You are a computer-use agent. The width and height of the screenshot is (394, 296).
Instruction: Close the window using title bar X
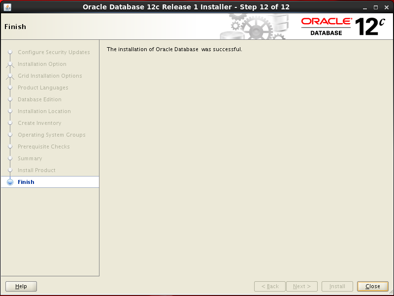coord(387,7)
